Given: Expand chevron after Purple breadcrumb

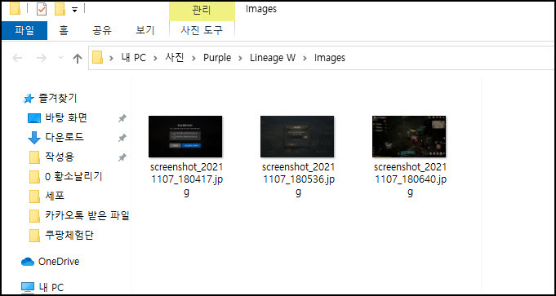Looking at the screenshot, I should tap(241, 58).
